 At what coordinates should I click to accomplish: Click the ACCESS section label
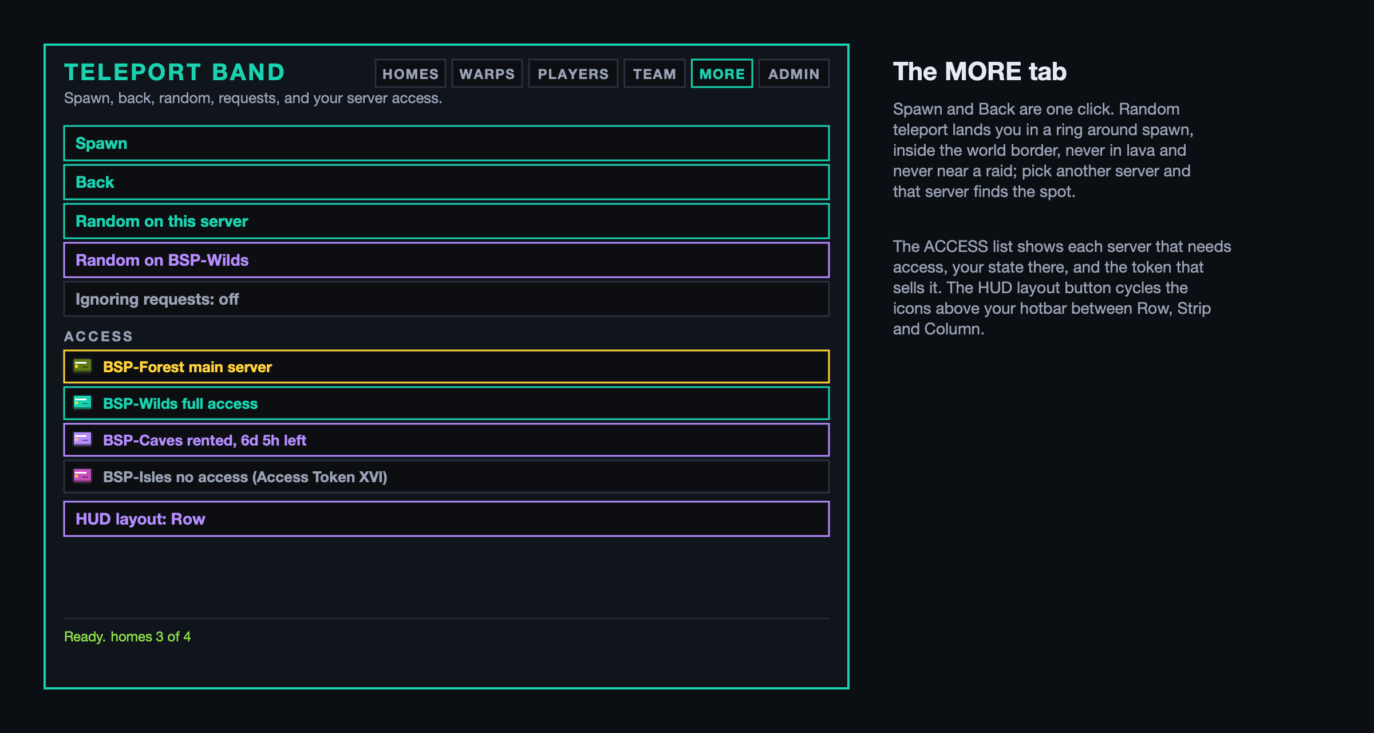click(98, 337)
